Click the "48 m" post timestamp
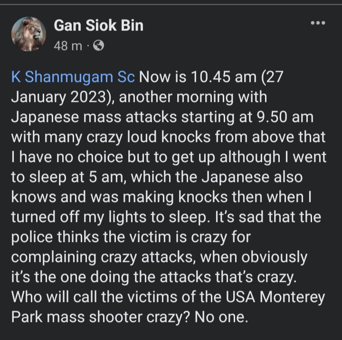 pos(69,47)
